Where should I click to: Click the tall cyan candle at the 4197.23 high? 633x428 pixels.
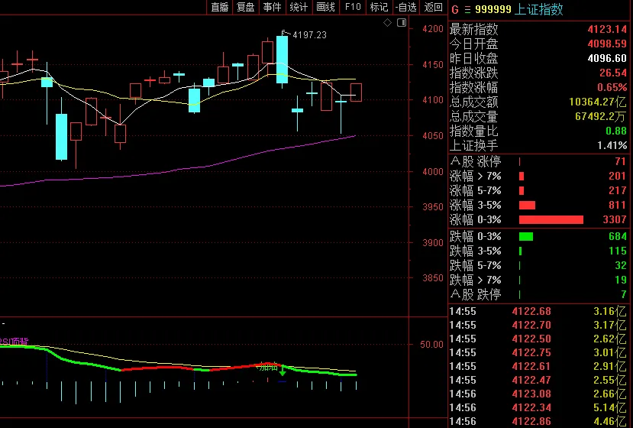click(x=283, y=60)
